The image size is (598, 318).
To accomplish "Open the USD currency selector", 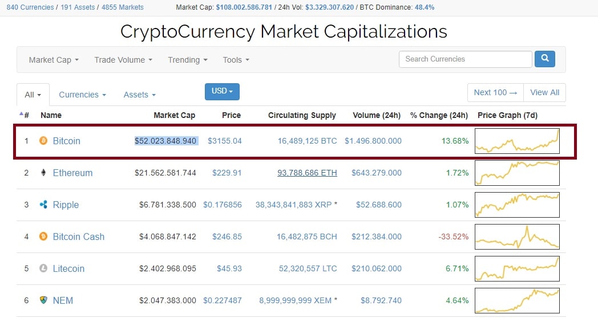I will coord(222,91).
